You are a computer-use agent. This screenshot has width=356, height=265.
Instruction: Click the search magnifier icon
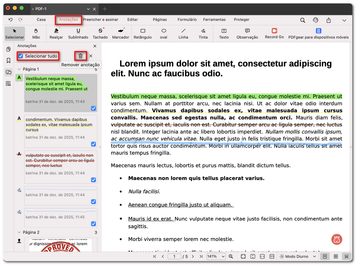(x=302, y=20)
